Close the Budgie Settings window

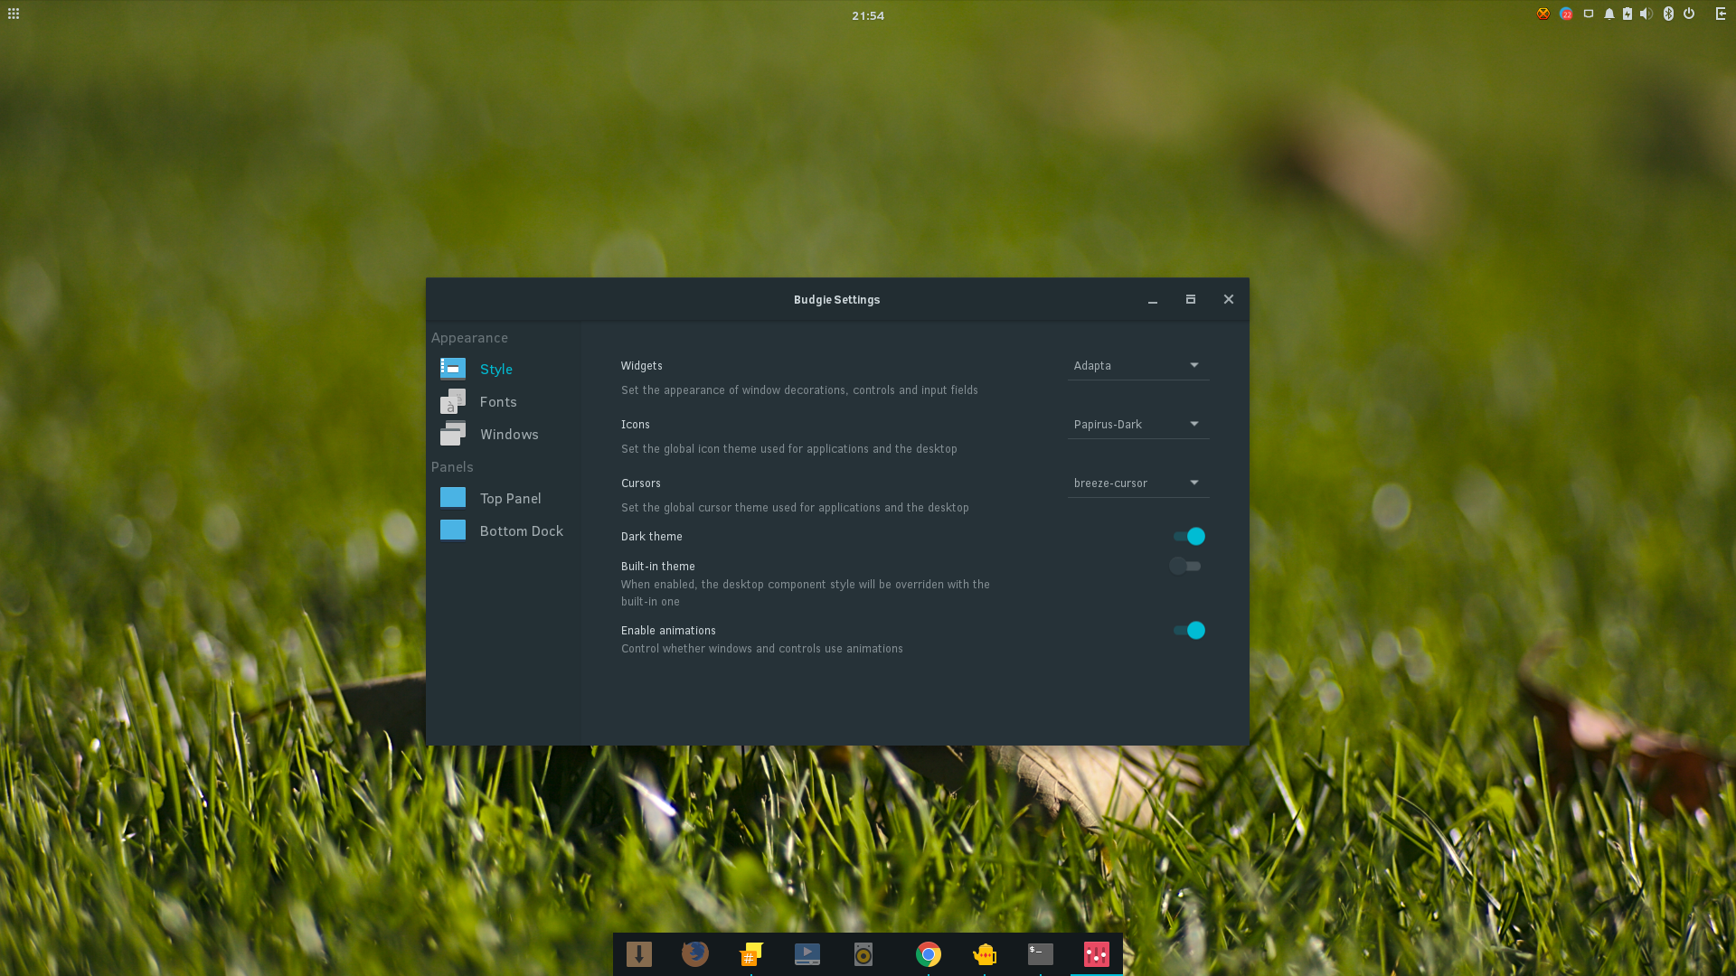point(1229,299)
